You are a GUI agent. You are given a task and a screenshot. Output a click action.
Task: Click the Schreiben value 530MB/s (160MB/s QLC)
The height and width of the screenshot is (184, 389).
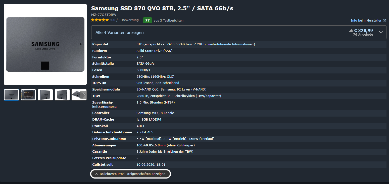pos(155,77)
